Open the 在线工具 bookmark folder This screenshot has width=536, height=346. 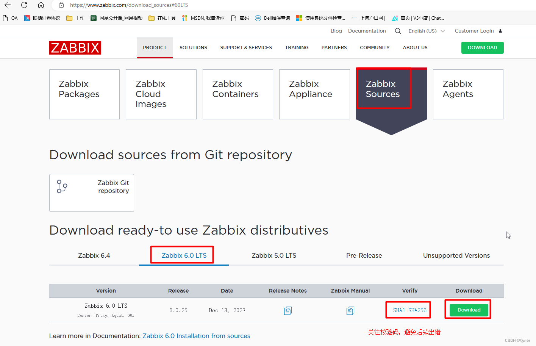162,18
